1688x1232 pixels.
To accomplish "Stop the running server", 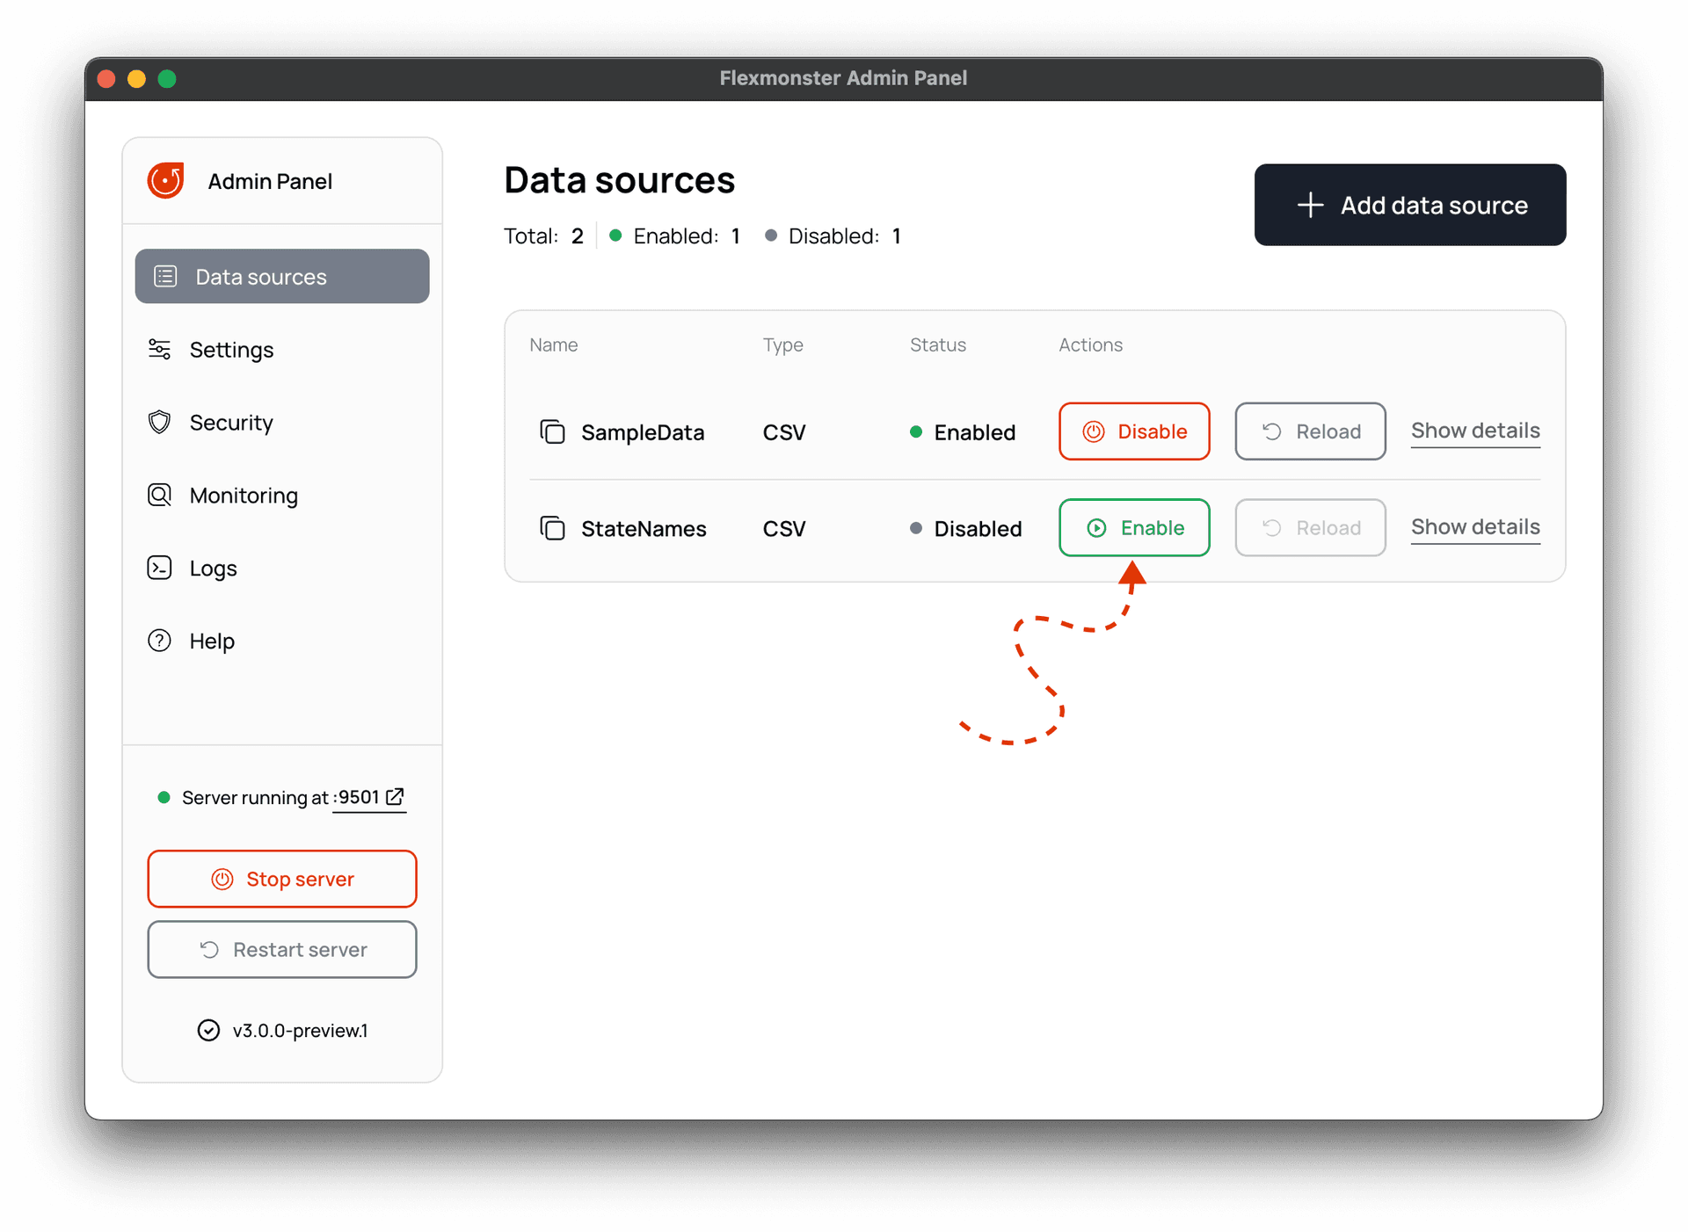I will point(281,878).
